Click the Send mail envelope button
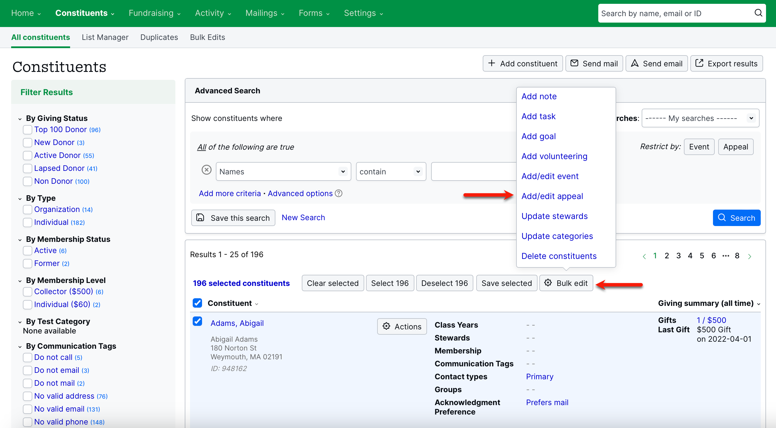This screenshot has width=776, height=428. click(x=594, y=63)
